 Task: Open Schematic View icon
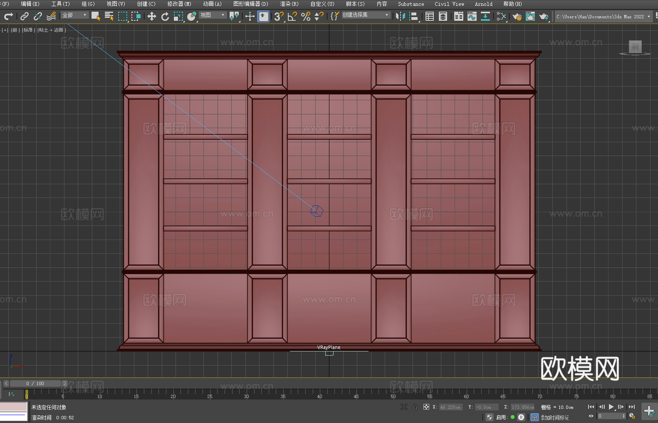click(485, 16)
